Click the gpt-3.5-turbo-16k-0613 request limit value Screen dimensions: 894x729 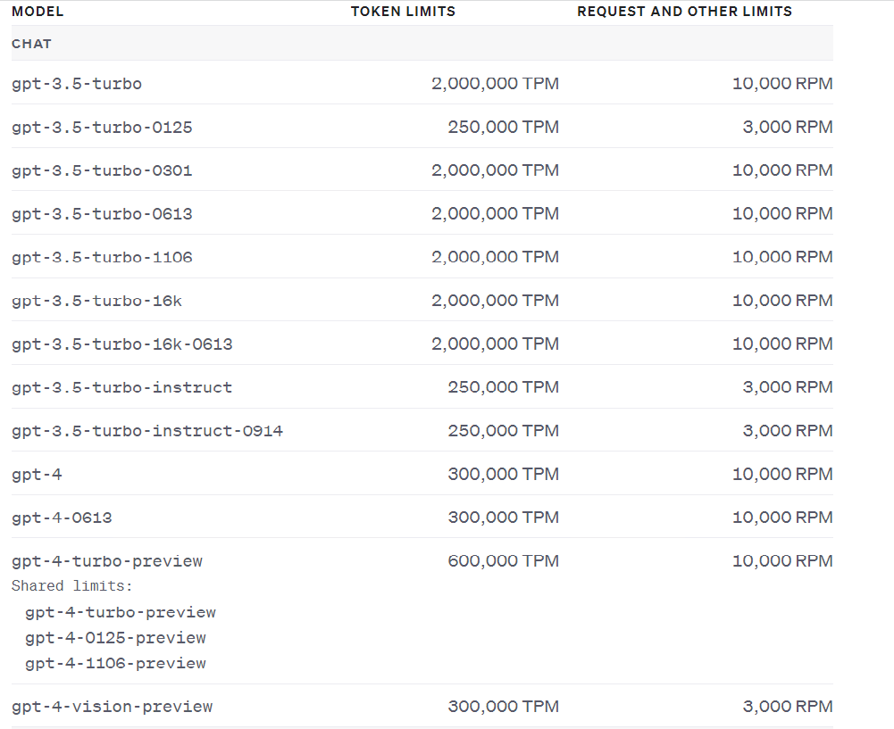point(782,344)
